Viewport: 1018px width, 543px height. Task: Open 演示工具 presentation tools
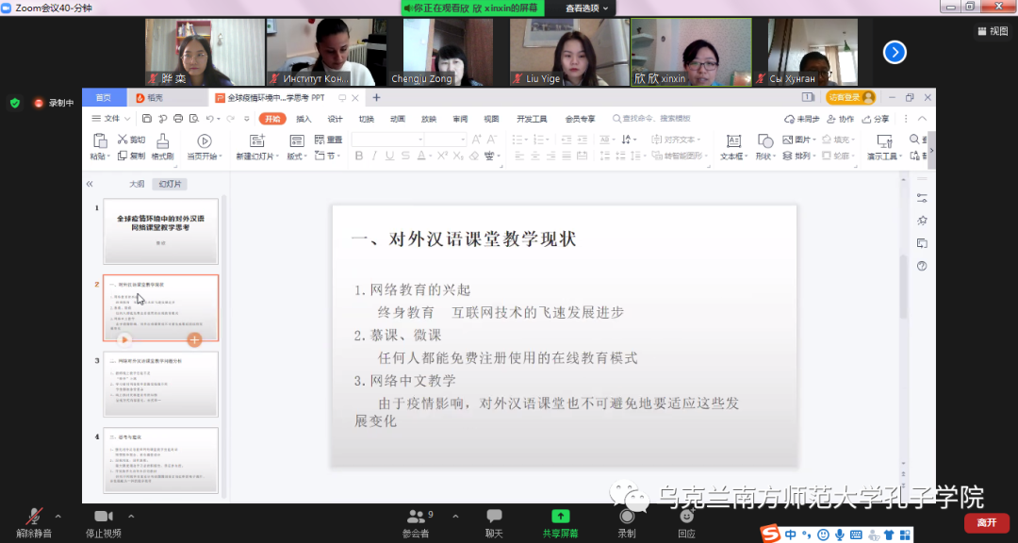coord(884,147)
